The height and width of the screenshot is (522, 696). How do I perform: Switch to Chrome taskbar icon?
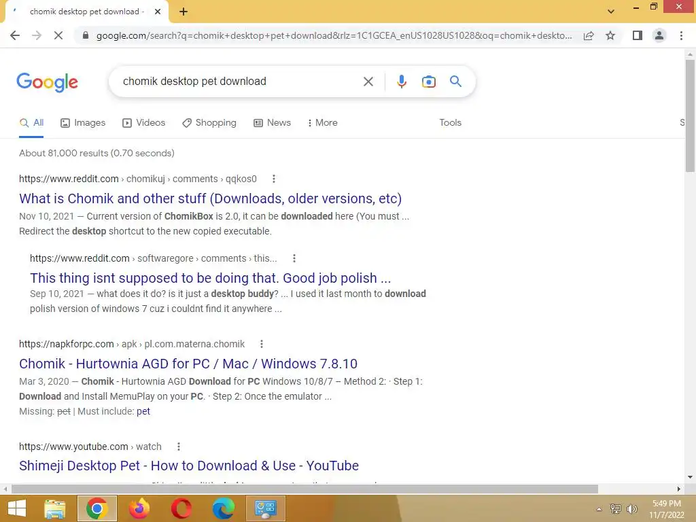97,508
